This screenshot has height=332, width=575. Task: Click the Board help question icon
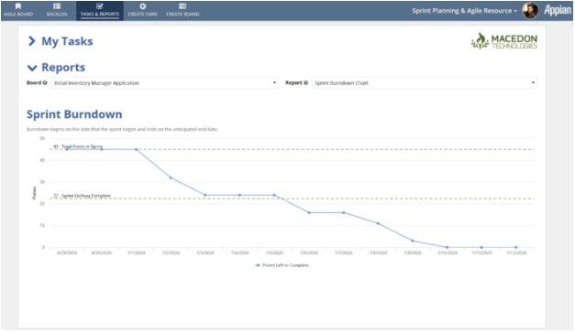point(45,83)
